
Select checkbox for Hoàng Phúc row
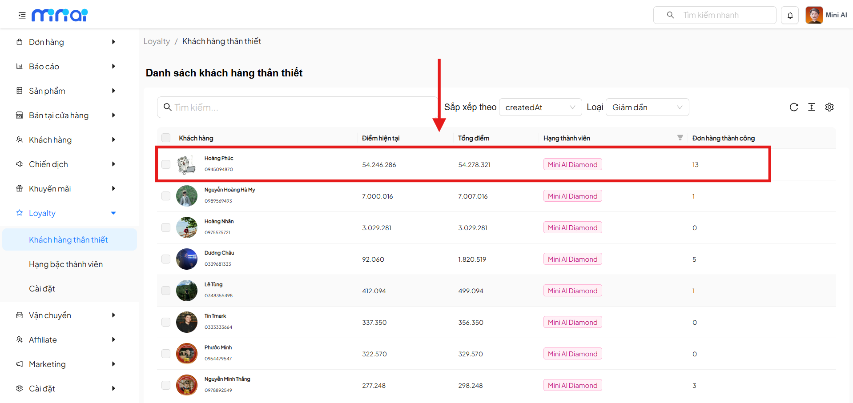pyautogui.click(x=166, y=164)
